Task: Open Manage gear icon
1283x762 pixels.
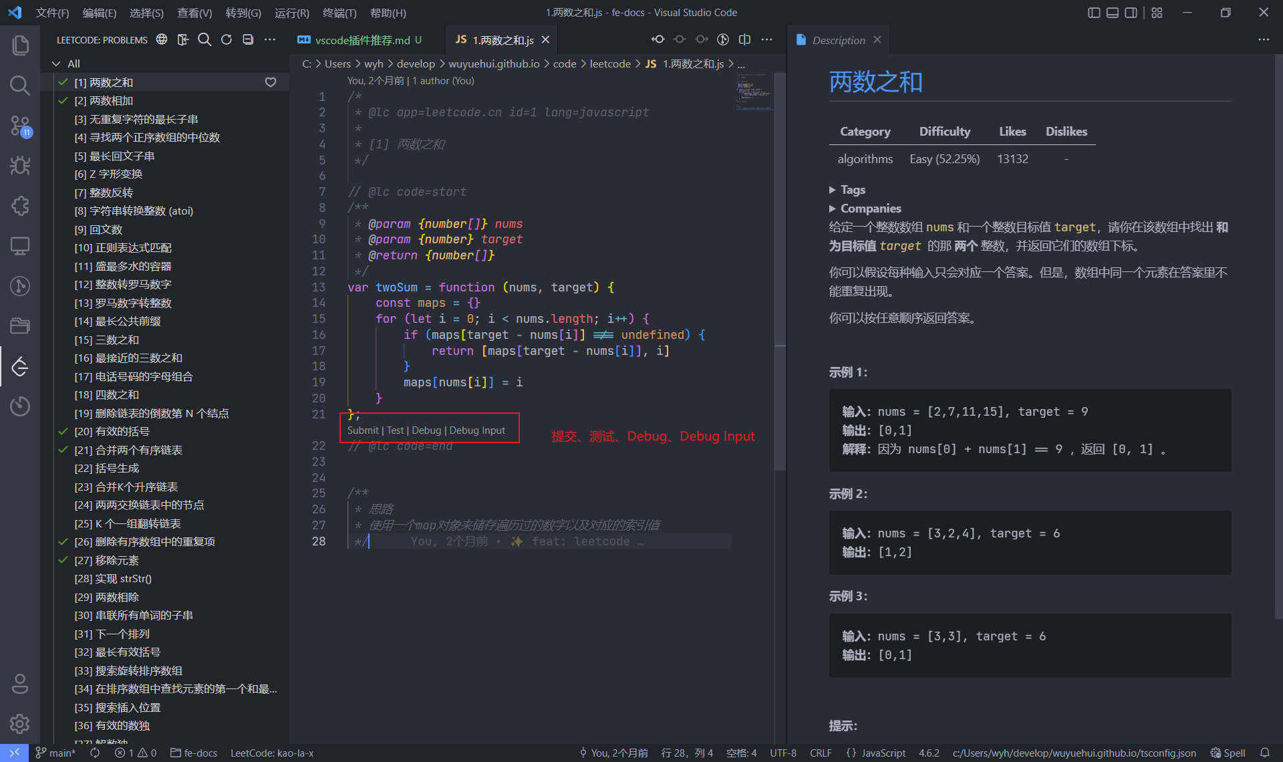Action: [20, 723]
